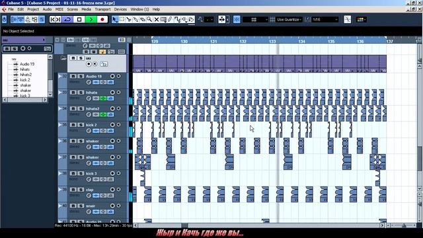423x238 pixels.
Task: Select the Play speaker tool
Action: click(184, 19)
